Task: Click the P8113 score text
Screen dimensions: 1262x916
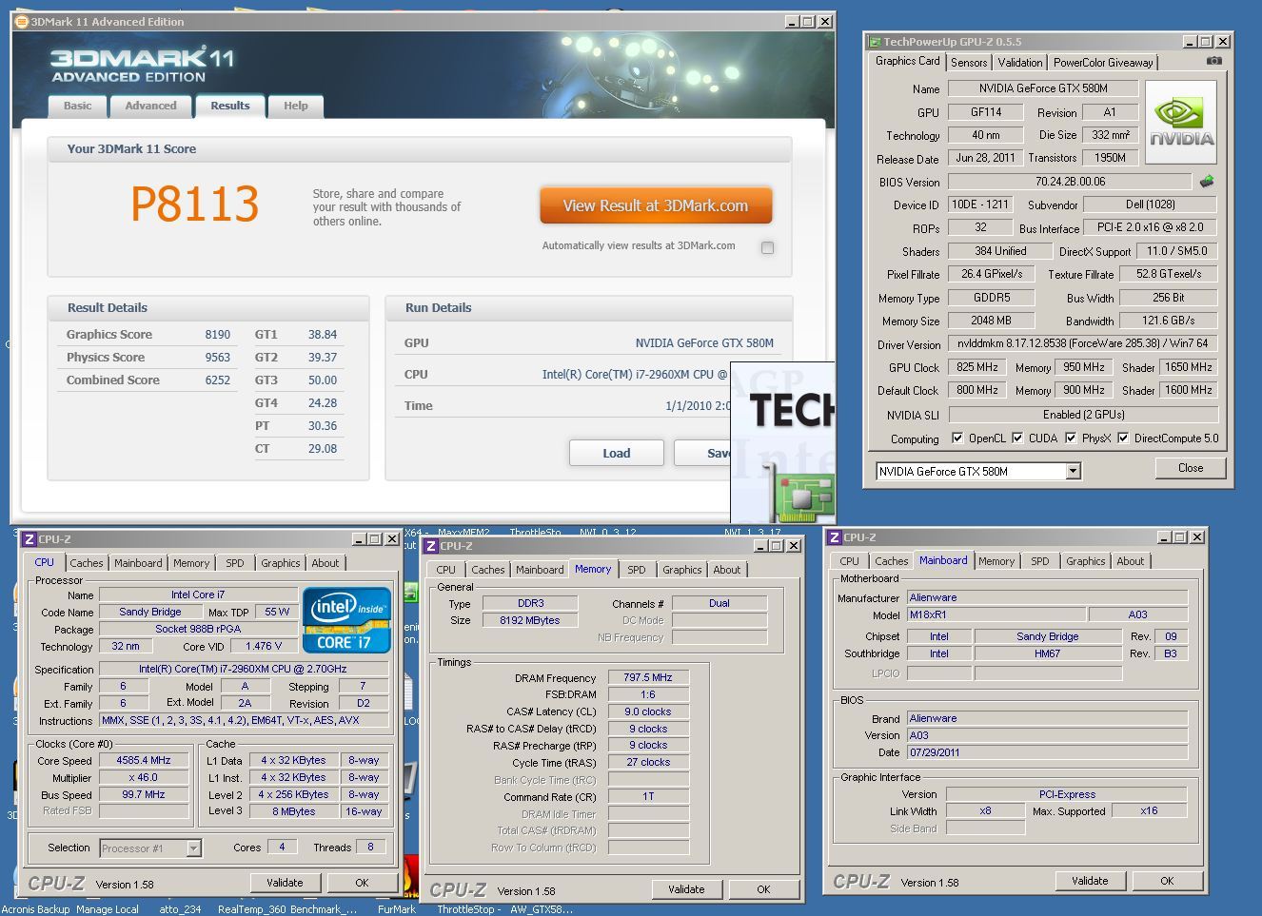Action: (195, 204)
